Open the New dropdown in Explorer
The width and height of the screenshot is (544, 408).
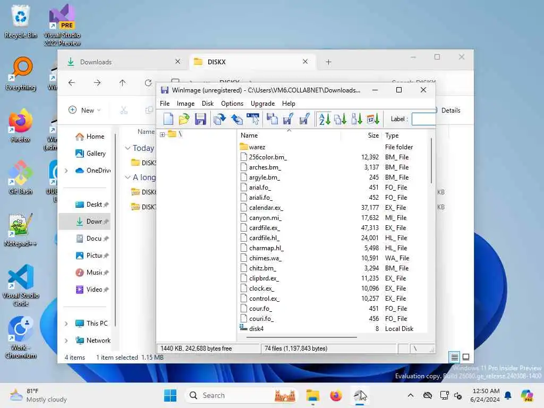coord(84,110)
